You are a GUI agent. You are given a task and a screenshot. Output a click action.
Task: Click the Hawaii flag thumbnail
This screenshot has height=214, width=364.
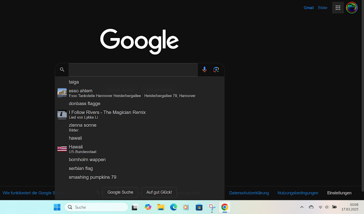62,149
